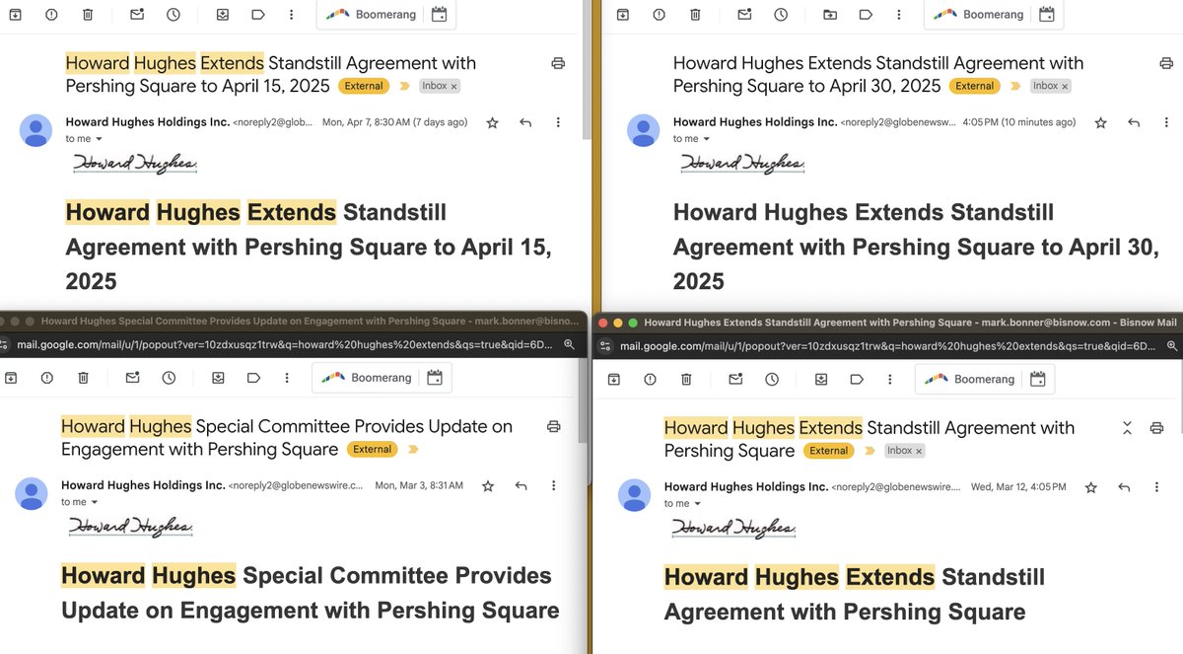Open toolbar More menu in Mar 12 window
1183x654 pixels.
[x=888, y=379]
